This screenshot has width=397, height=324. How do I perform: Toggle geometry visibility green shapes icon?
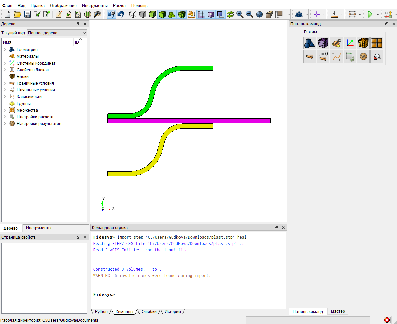172,14
